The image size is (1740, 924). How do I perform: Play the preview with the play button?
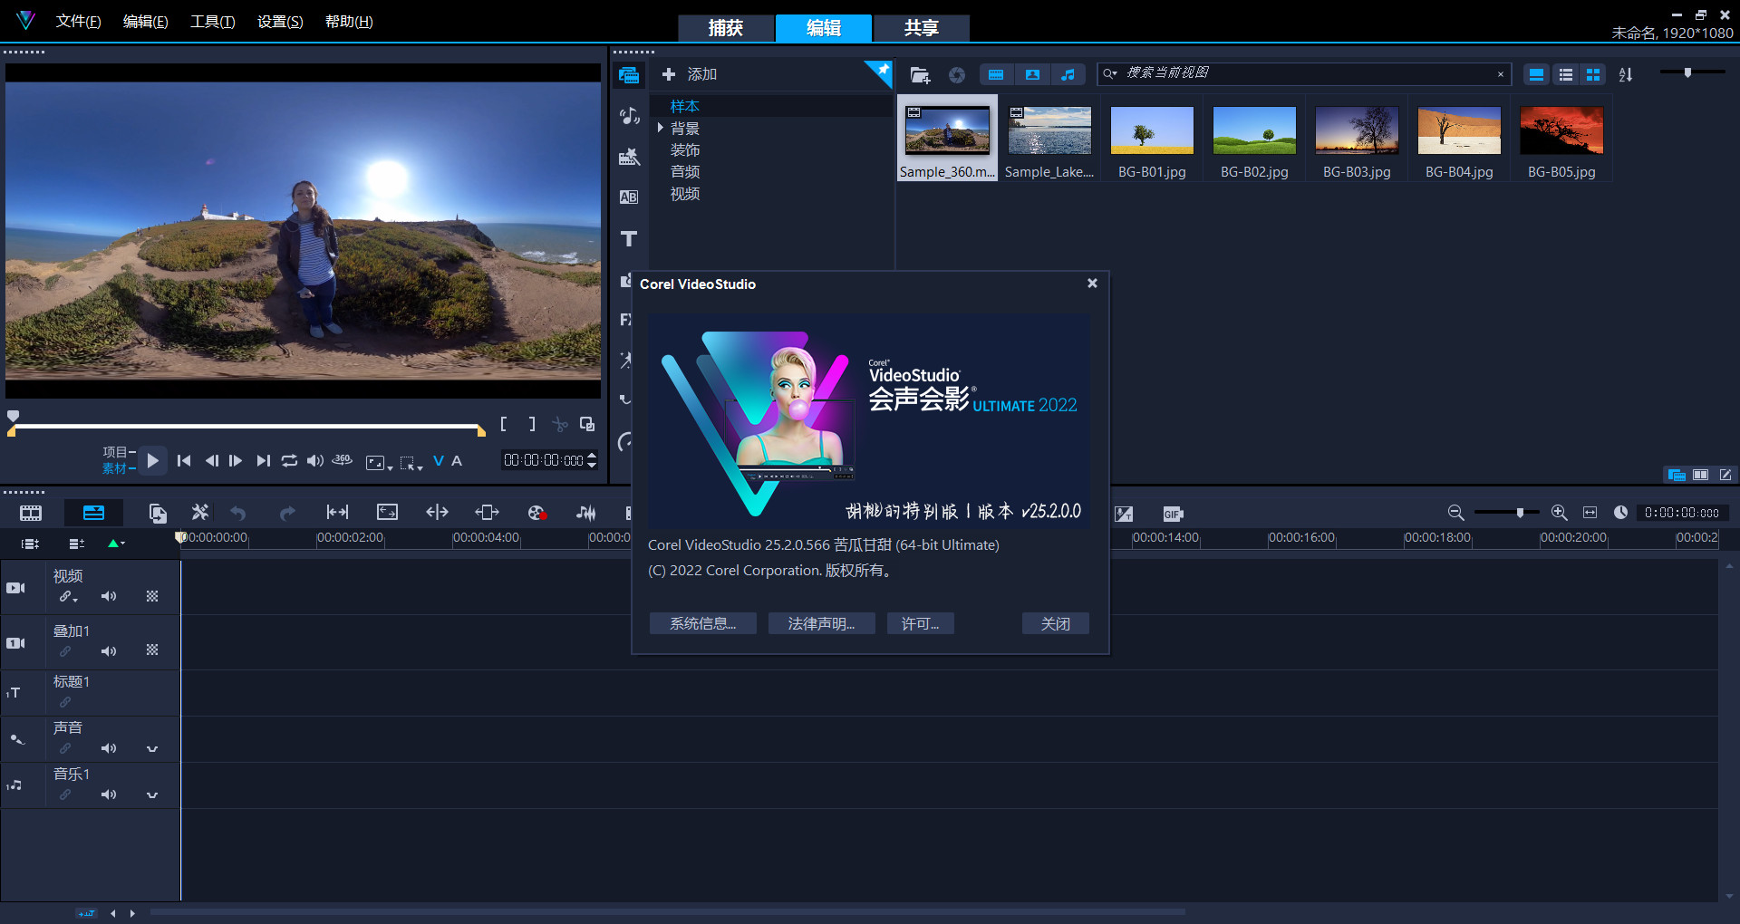tap(152, 460)
